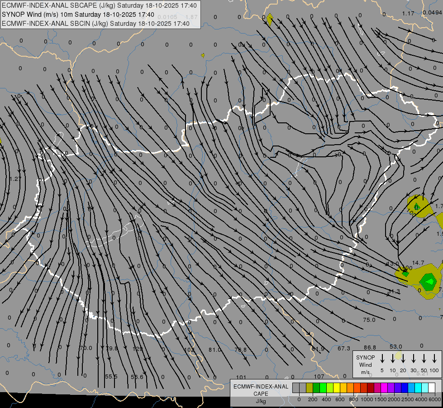Click the 76.8 value on the map
The height and width of the screenshot is (408, 443).
240,350
